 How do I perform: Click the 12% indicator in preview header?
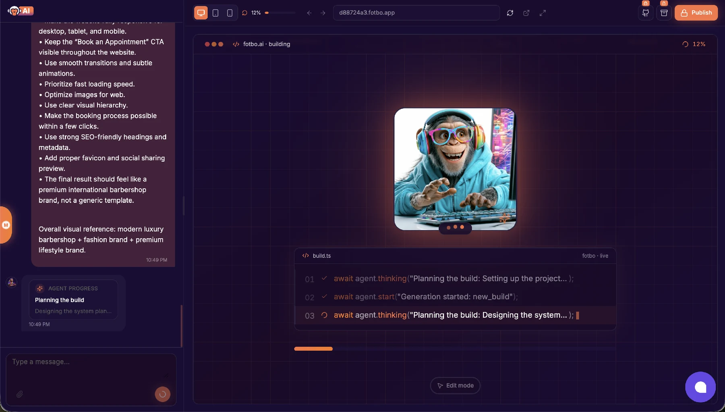(694, 44)
